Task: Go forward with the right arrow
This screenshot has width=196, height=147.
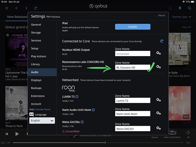Action: tap(26, 8)
